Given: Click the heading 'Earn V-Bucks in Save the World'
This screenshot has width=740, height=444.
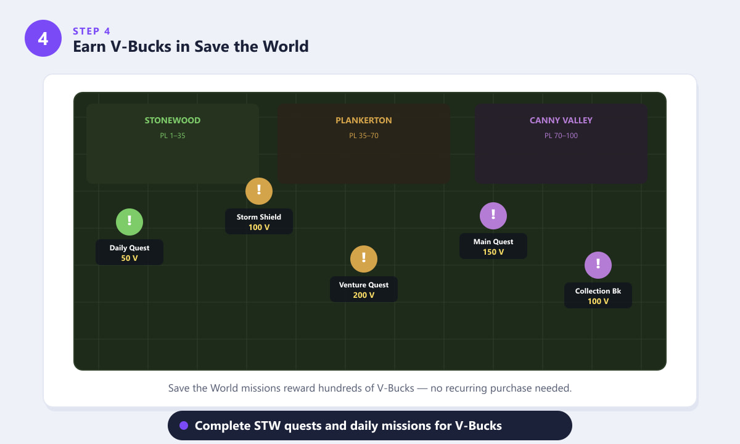Looking at the screenshot, I should tap(191, 46).
